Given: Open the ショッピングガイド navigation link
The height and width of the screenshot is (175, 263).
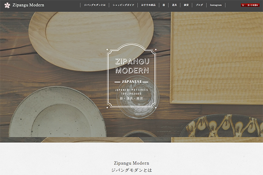Looking at the screenshot, I should [123, 5].
